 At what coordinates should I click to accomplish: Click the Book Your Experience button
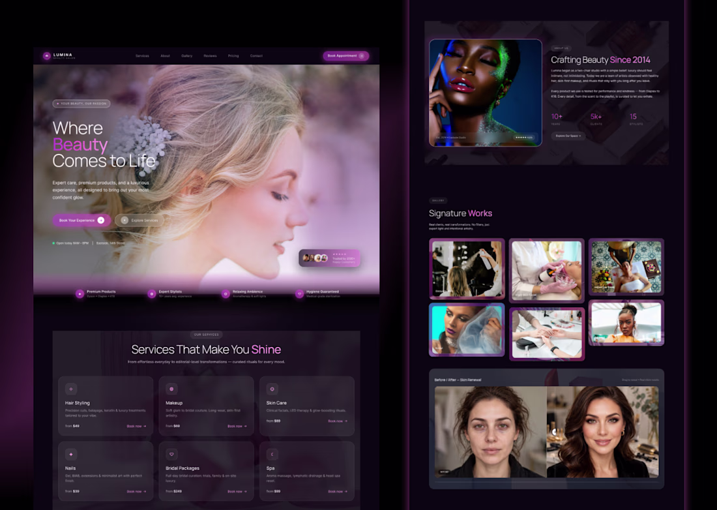tap(81, 220)
